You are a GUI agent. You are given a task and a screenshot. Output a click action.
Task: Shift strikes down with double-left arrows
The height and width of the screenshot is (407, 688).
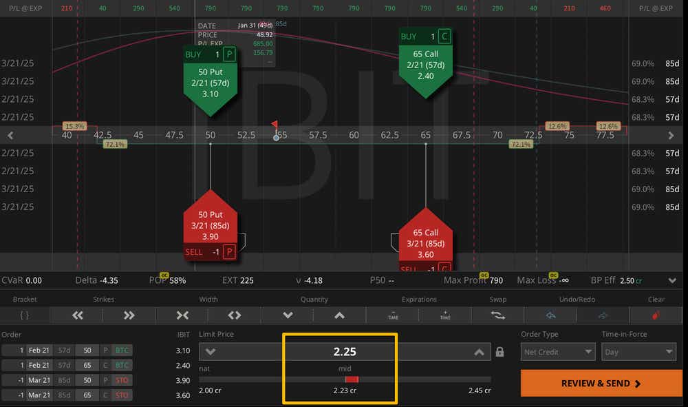coord(77,315)
